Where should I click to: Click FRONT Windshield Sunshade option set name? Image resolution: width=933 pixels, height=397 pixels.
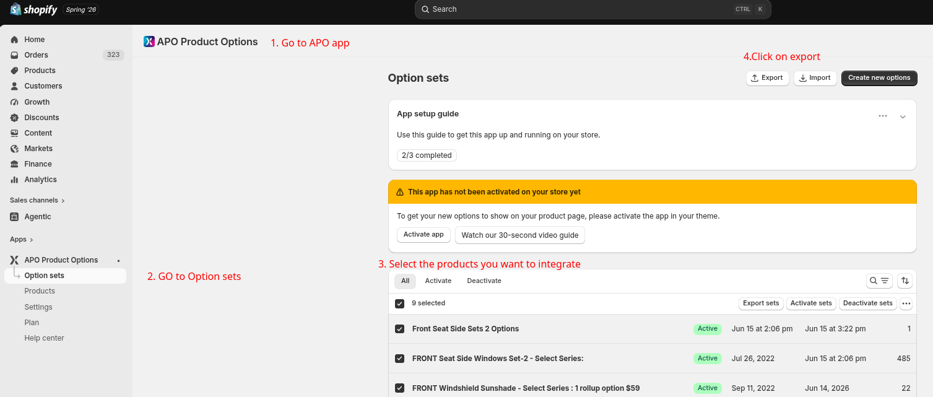[x=526, y=388]
